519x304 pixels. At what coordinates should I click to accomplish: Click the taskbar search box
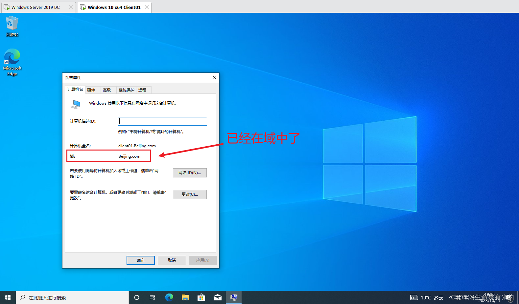click(72, 297)
